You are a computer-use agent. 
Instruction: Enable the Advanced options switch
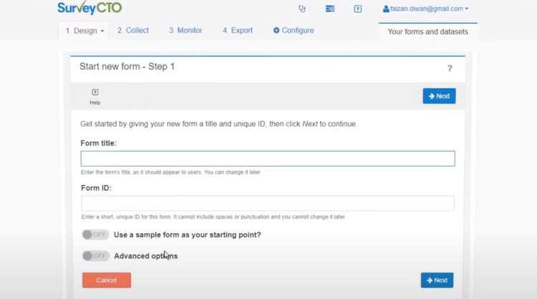[95, 256]
